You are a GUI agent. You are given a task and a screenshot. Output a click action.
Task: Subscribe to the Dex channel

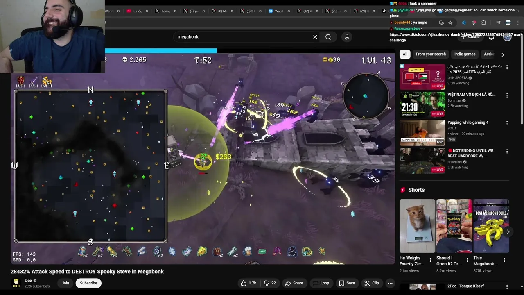(x=88, y=283)
